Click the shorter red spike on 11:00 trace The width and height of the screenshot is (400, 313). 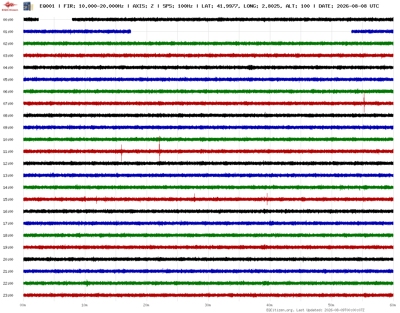point(121,153)
